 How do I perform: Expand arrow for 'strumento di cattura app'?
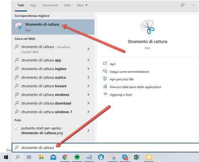88,60
